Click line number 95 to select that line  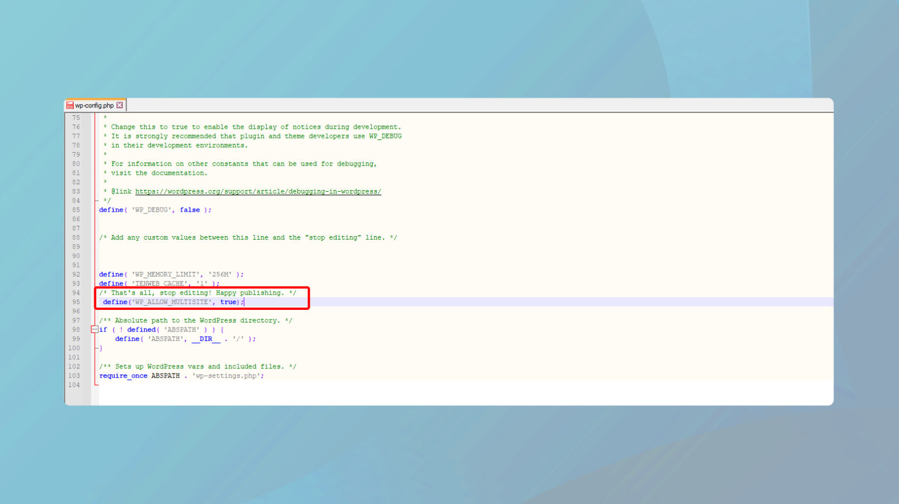pyautogui.click(x=76, y=302)
